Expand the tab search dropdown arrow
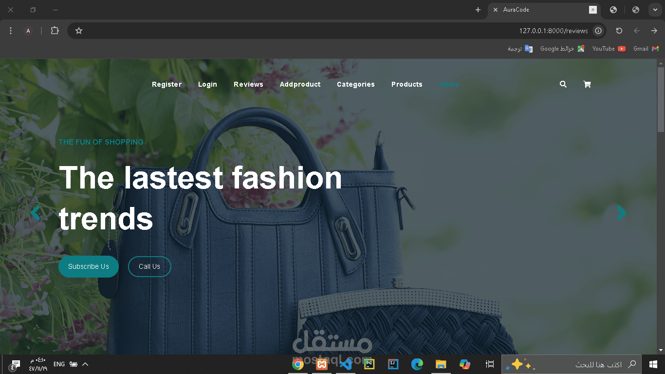This screenshot has height=374, width=665. (655, 10)
